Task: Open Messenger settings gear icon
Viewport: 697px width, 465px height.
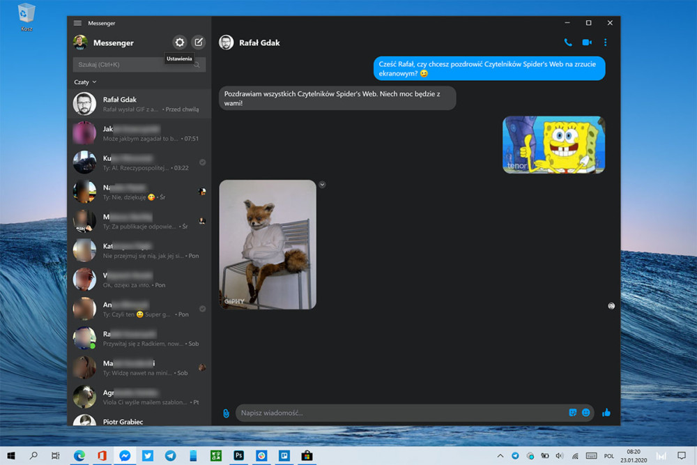Action: (180, 43)
